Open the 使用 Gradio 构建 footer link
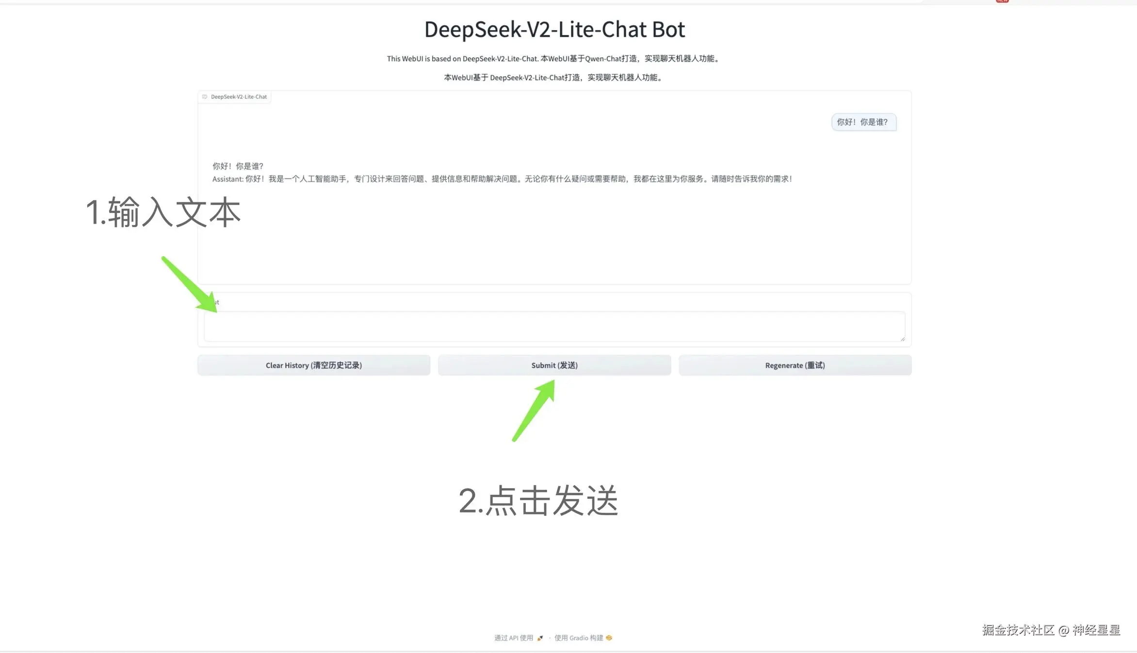1137x653 pixels. click(x=578, y=637)
